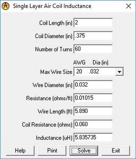Focus the Coil Diameter field
This screenshot has width=136, height=159.
(x=93, y=36)
